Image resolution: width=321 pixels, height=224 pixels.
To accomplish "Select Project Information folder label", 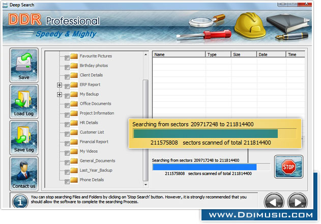I will point(97,113).
